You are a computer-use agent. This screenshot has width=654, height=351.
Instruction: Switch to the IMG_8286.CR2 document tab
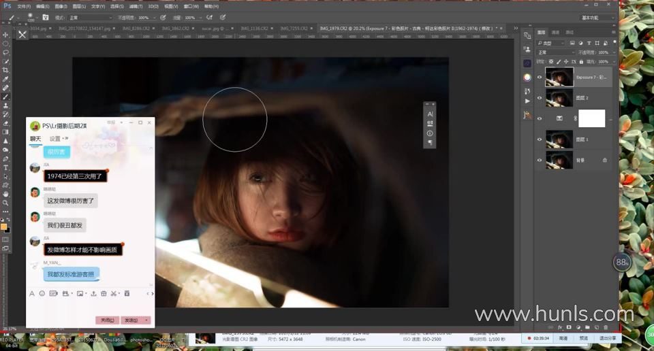[x=136, y=29]
